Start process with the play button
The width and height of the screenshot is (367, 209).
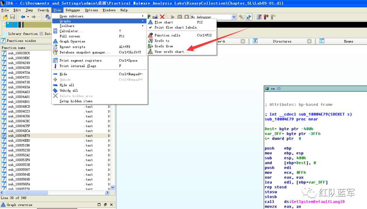point(173,17)
